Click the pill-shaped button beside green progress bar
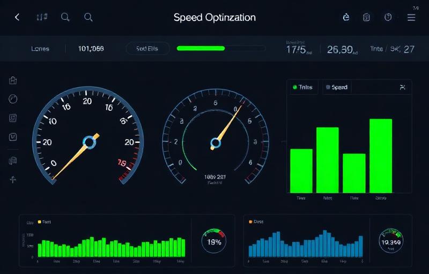The image size is (429, 274). click(x=148, y=49)
